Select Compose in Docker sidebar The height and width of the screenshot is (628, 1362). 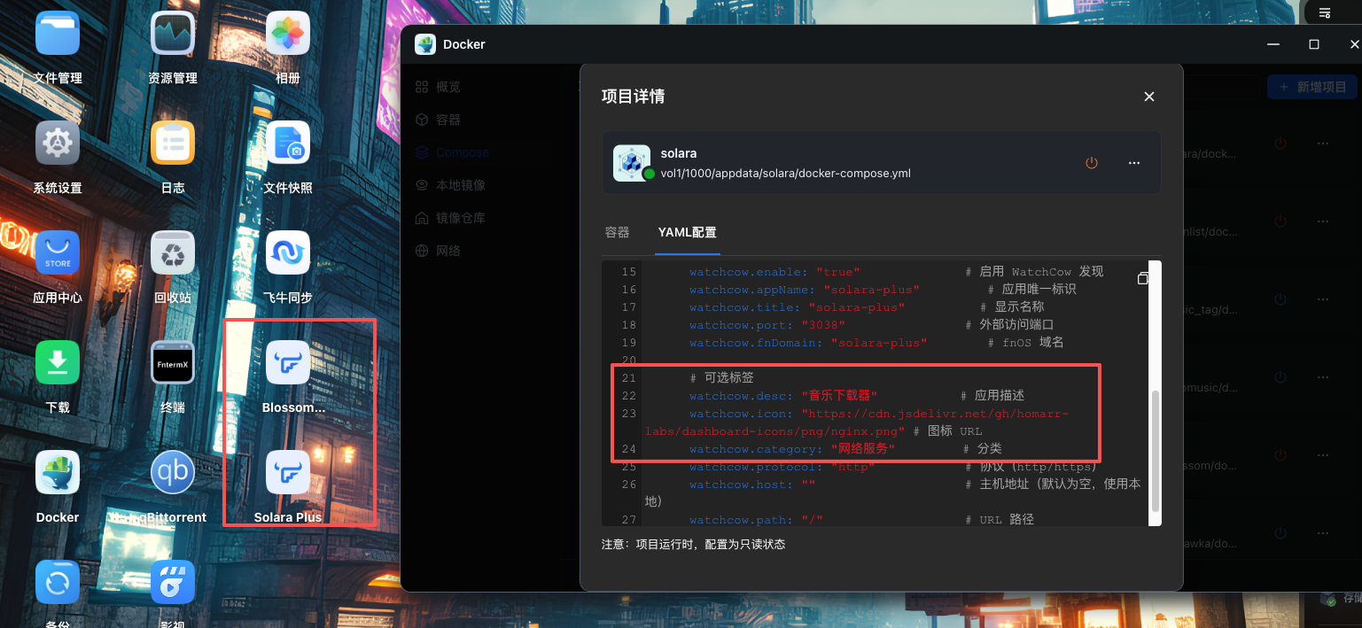(x=452, y=152)
